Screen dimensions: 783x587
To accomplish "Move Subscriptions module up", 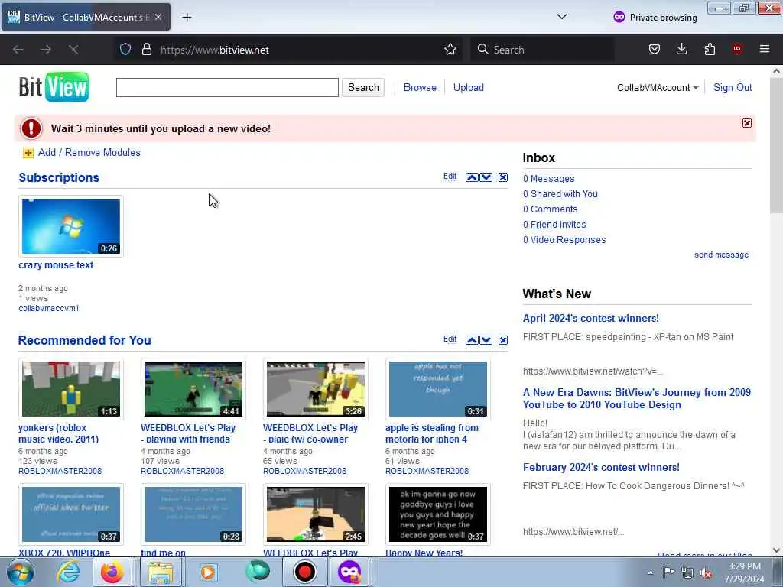I will pos(472,177).
